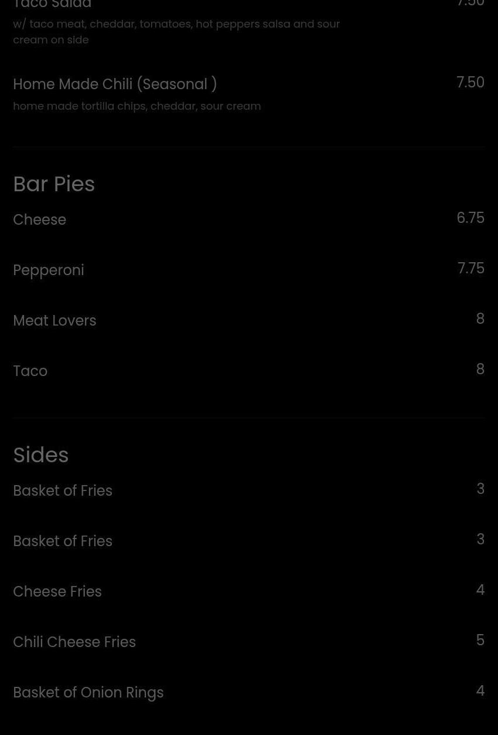Choose the Cheese bar pie
This screenshot has height=735, width=498.
39,219
